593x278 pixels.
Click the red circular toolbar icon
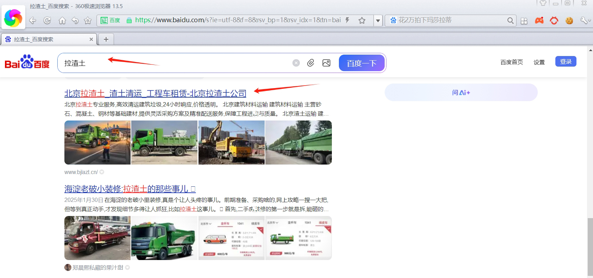click(554, 20)
